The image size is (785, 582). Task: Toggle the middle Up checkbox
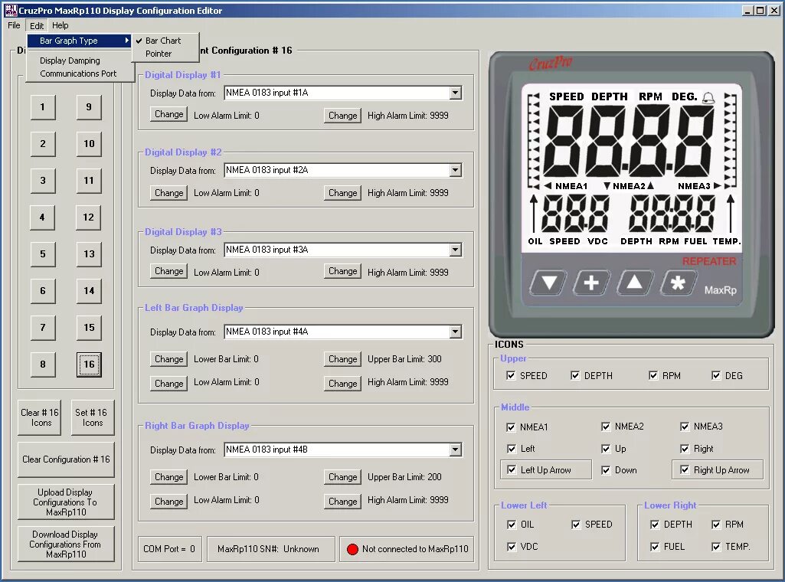[x=606, y=449]
